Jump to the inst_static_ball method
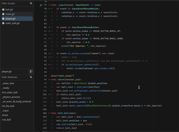Screen dimensions: 179x132 tap(10, 92)
